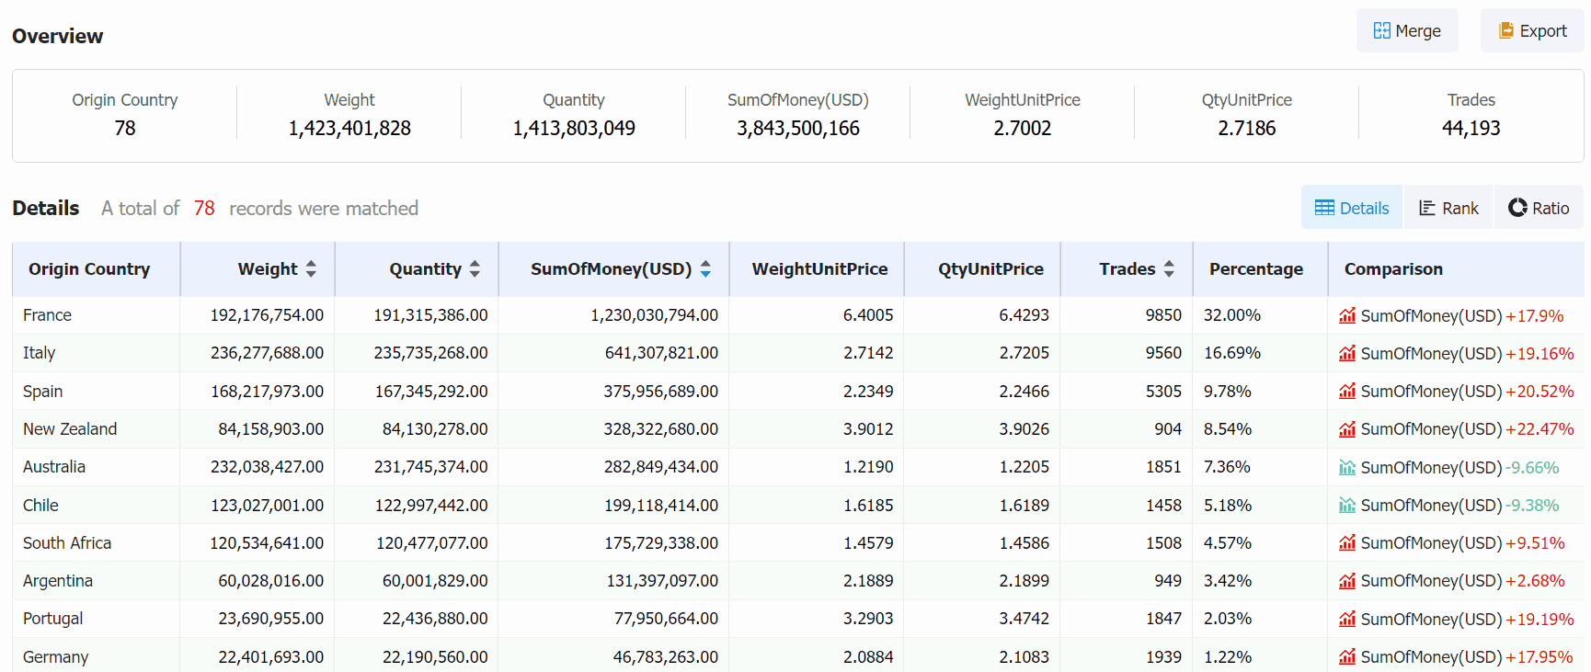Click 6.4005 WeightUnitPrice for France
Image resolution: width=1591 pixels, height=672 pixels.
click(868, 315)
